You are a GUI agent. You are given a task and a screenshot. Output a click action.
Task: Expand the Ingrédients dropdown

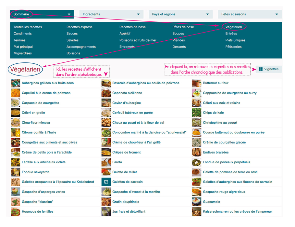coord(111,14)
